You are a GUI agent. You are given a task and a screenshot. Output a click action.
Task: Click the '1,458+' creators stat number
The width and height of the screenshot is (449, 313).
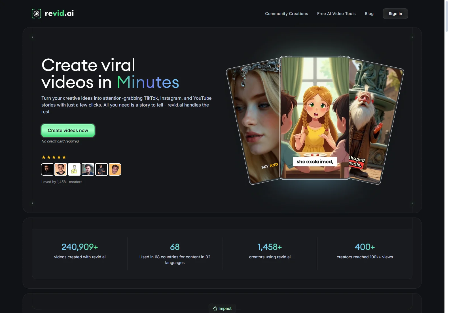pos(270,247)
